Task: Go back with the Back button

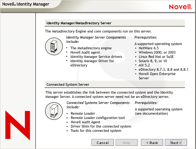Action: (x=152, y=143)
